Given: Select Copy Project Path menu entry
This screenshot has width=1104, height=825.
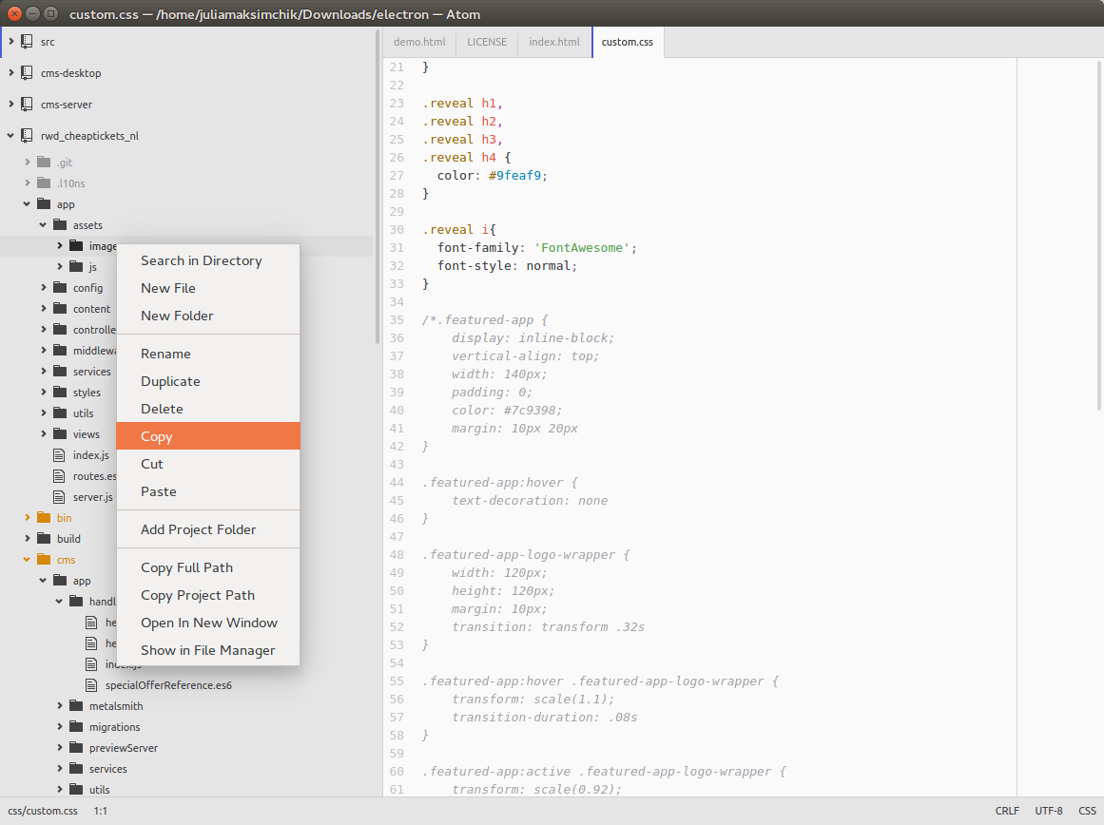Looking at the screenshot, I should (x=207, y=595).
